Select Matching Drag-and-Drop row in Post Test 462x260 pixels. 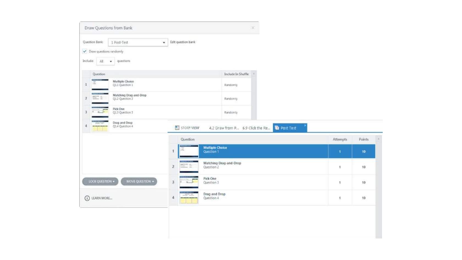(248, 167)
